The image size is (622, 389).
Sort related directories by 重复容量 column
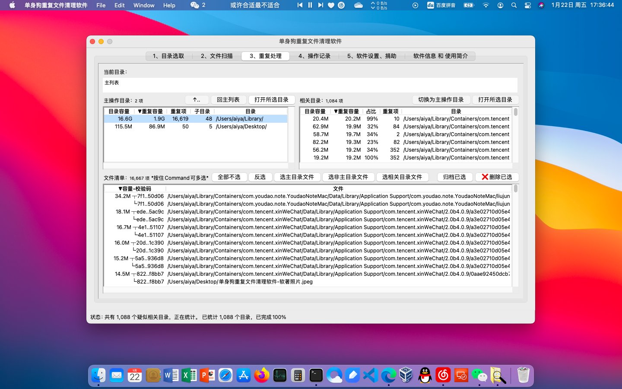(x=346, y=112)
